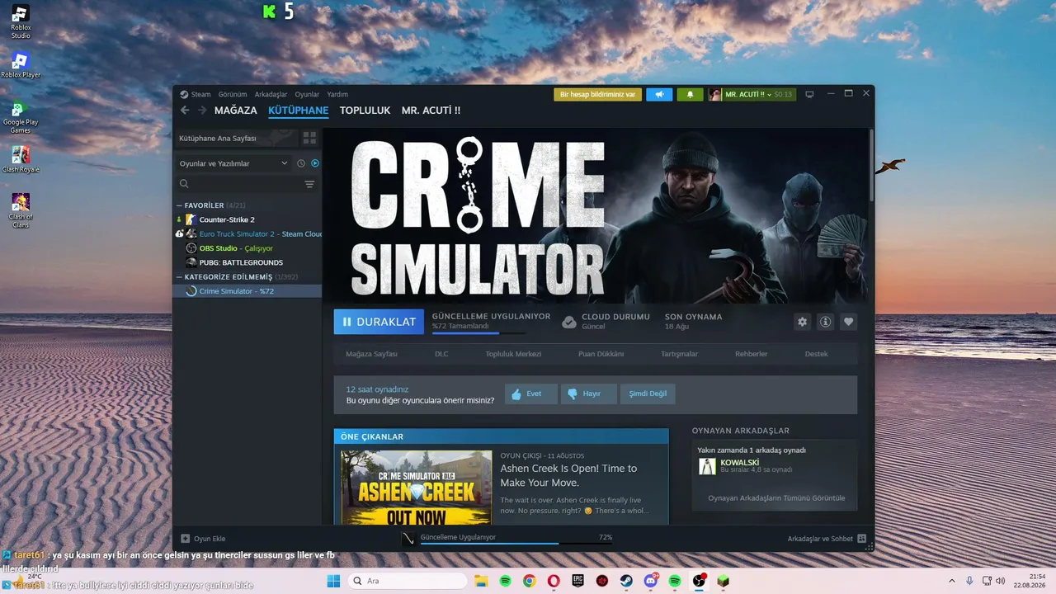The width and height of the screenshot is (1056, 594).
Task: Click the Cloud status cloud icon
Action: [568, 322]
